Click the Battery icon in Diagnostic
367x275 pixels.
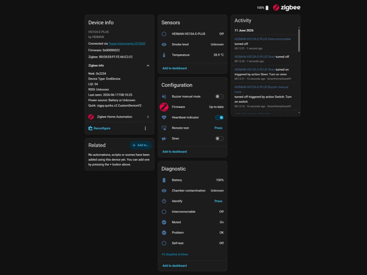(164, 180)
